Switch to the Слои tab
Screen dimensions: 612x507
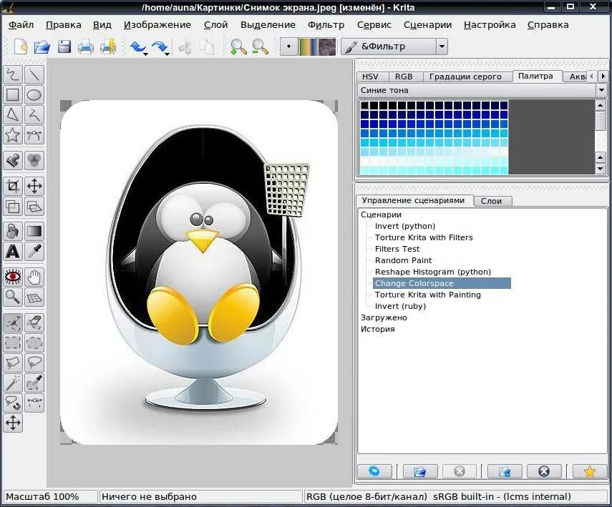pyautogui.click(x=491, y=201)
